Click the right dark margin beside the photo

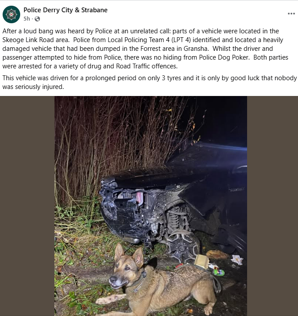[273, 206]
